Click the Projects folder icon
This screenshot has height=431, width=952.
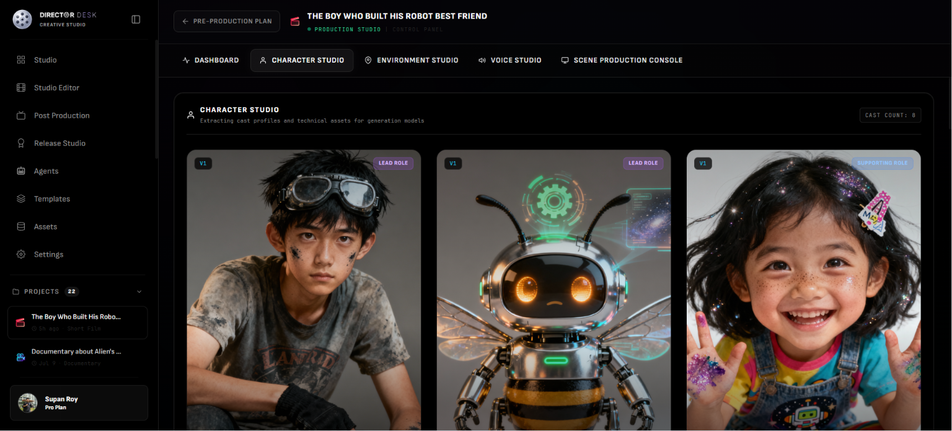pyautogui.click(x=16, y=291)
